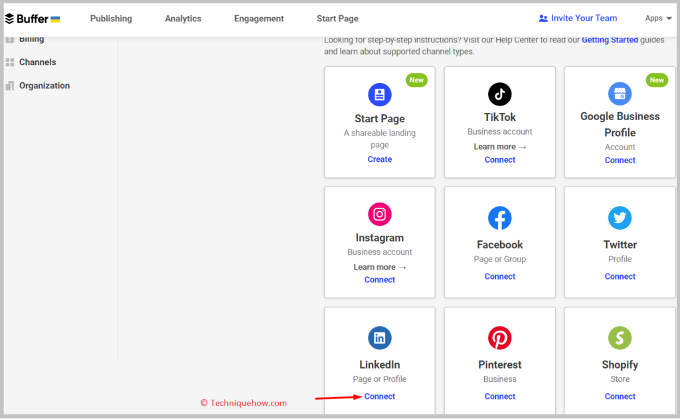The image size is (680, 419).
Task: Click Create under Start Page
Action: point(379,159)
